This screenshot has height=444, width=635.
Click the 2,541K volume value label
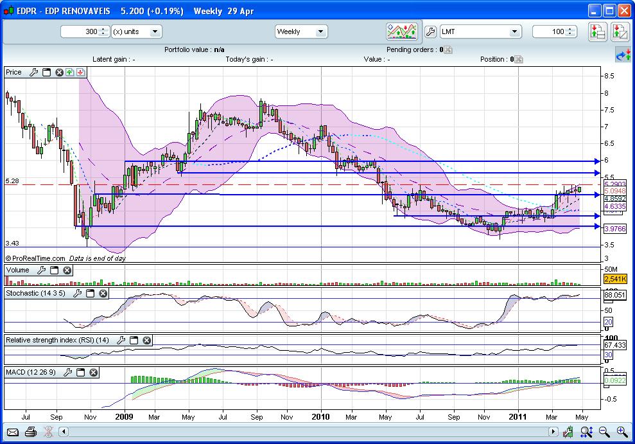(x=615, y=279)
